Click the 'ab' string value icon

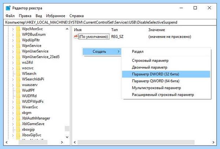76,36
